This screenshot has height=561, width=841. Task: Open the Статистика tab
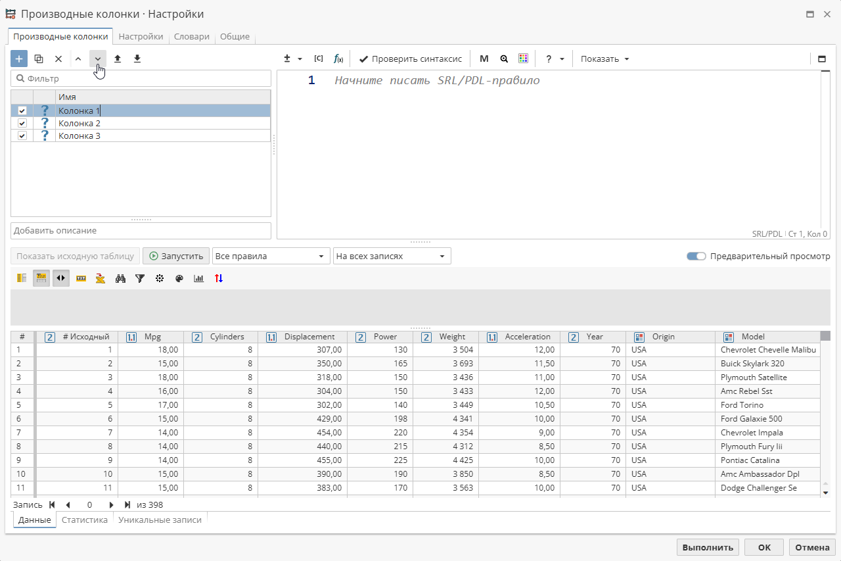click(x=85, y=520)
